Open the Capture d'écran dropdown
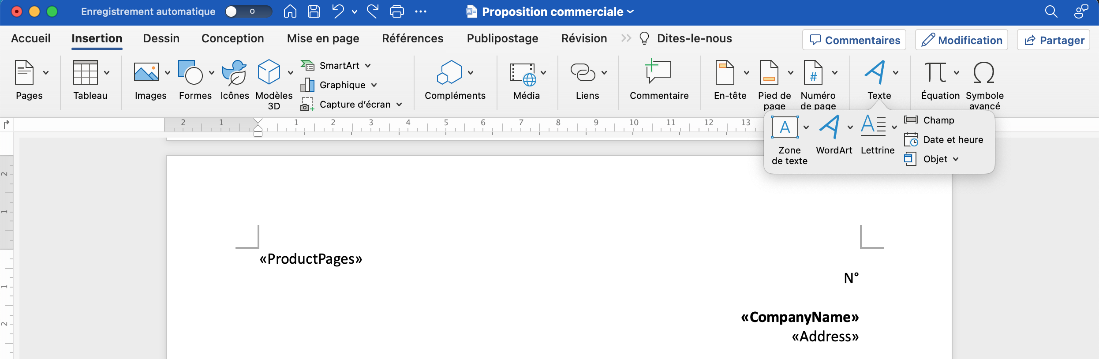The width and height of the screenshot is (1099, 359). pos(399,105)
